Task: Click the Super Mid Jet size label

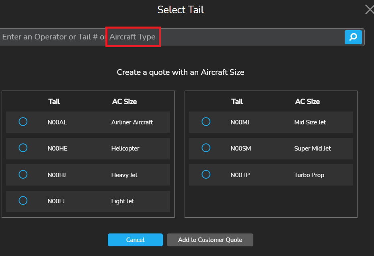Action: [x=312, y=149]
